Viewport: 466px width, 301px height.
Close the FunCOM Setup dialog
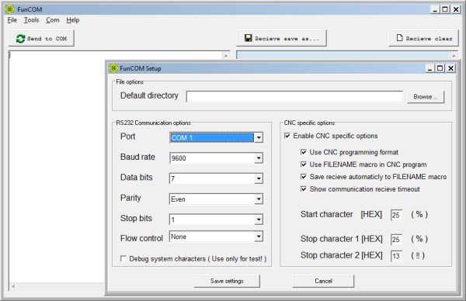[450, 68]
